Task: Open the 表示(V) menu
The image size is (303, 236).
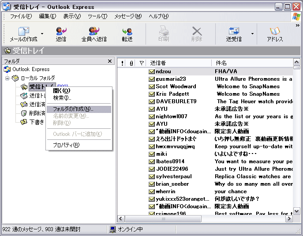Action: 72,16
